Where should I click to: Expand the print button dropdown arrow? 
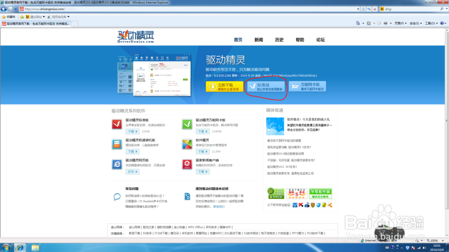[391, 23]
